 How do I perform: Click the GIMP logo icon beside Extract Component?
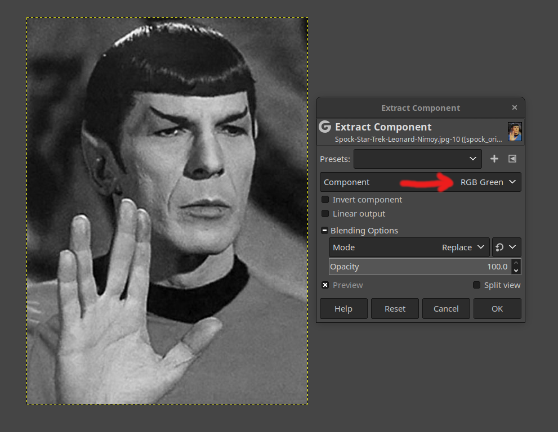point(325,127)
